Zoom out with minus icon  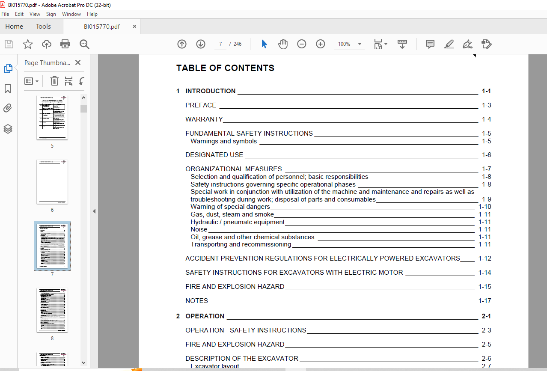(302, 44)
